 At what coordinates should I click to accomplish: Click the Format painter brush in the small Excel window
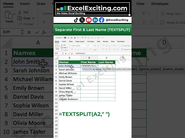pyautogui.click(x=62, y=50)
